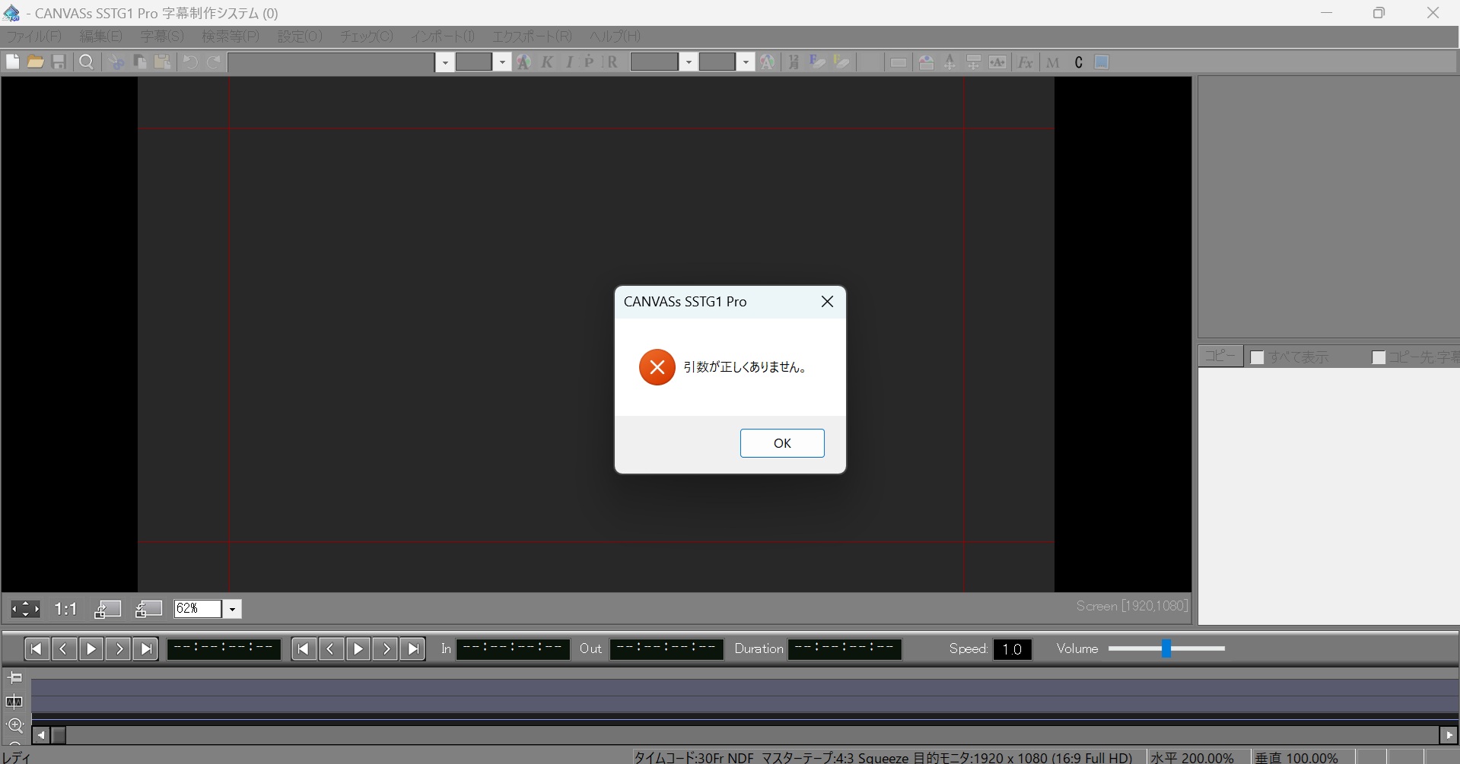Screen dimensions: 1460x764
Task: Click the save floppy disk icon
Action: coord(59,62)
